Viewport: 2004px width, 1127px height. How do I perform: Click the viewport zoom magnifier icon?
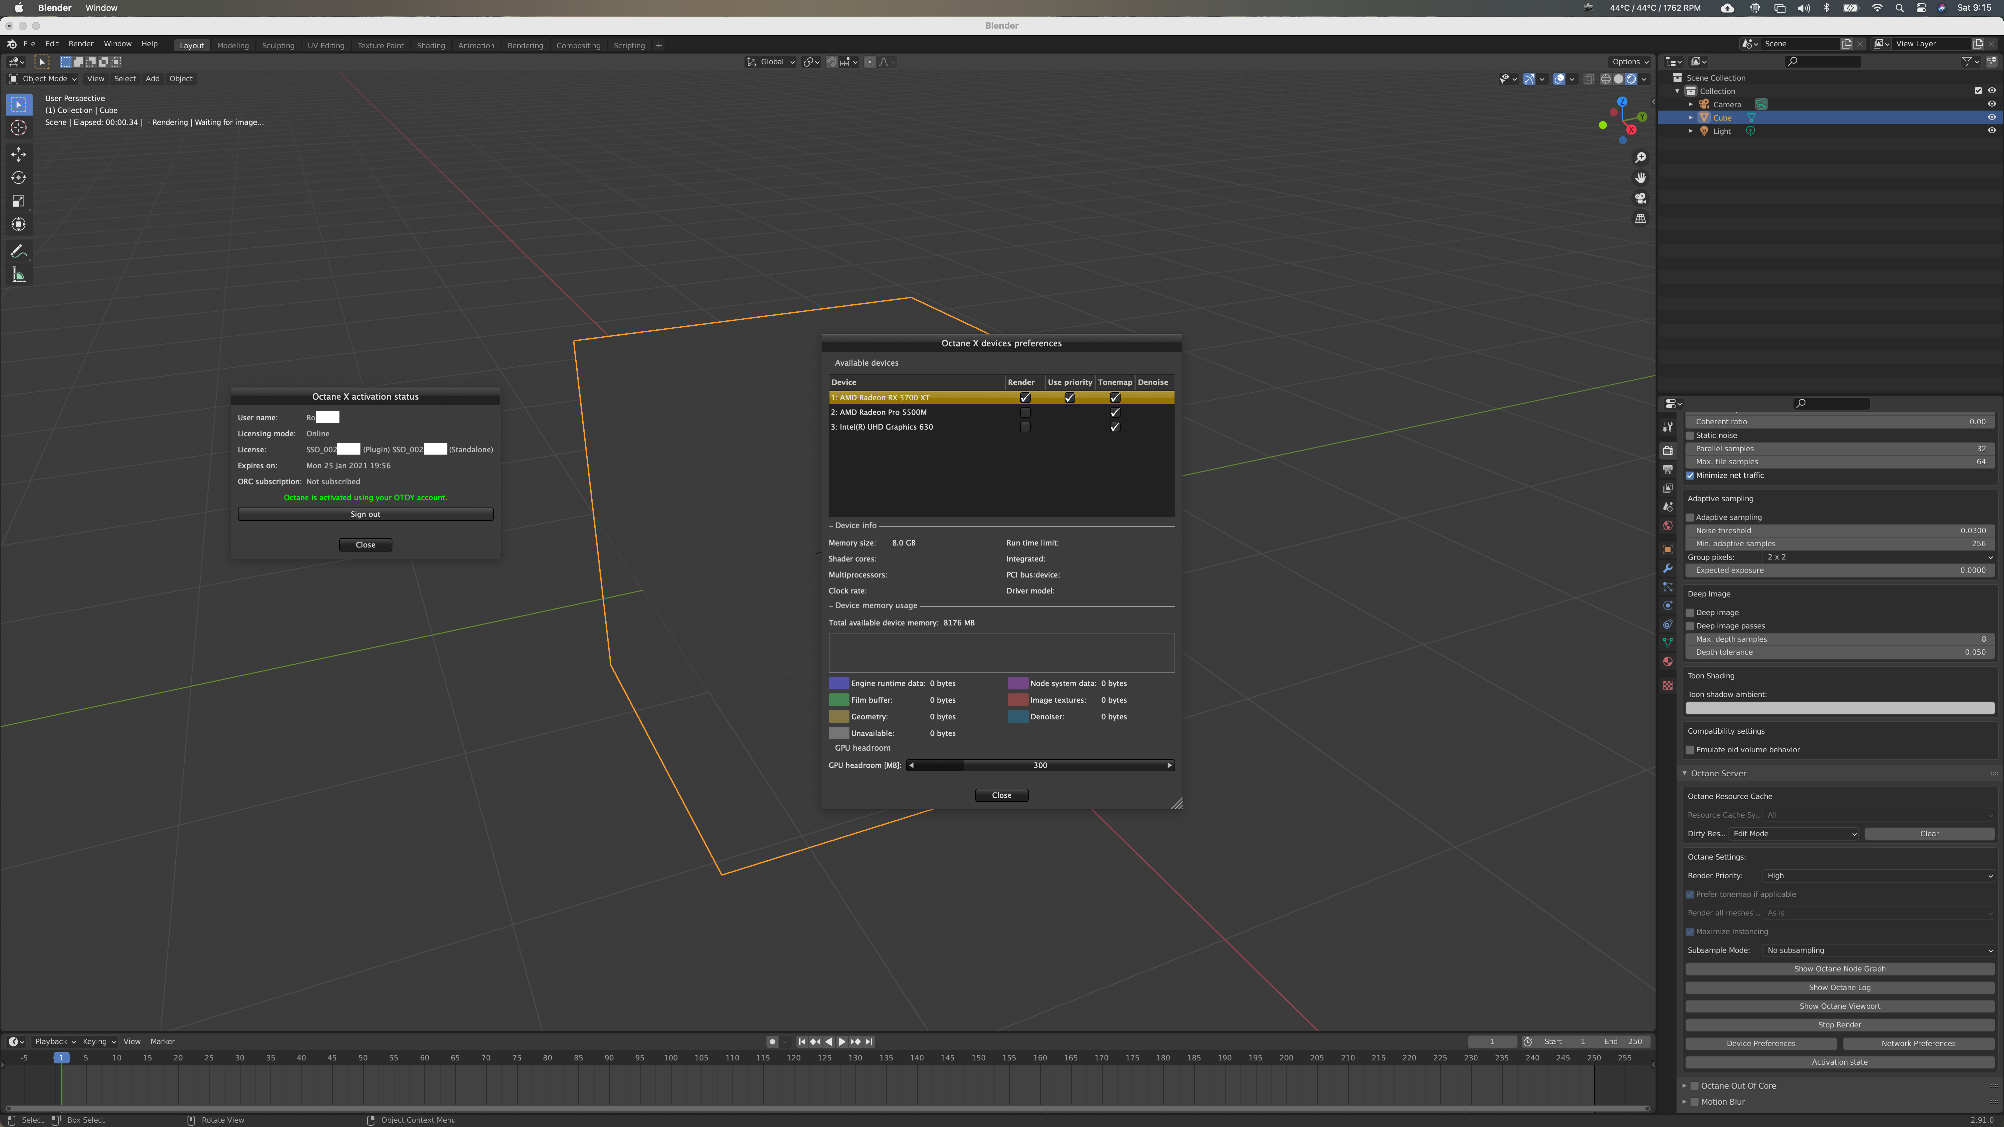coord(1641,158)
